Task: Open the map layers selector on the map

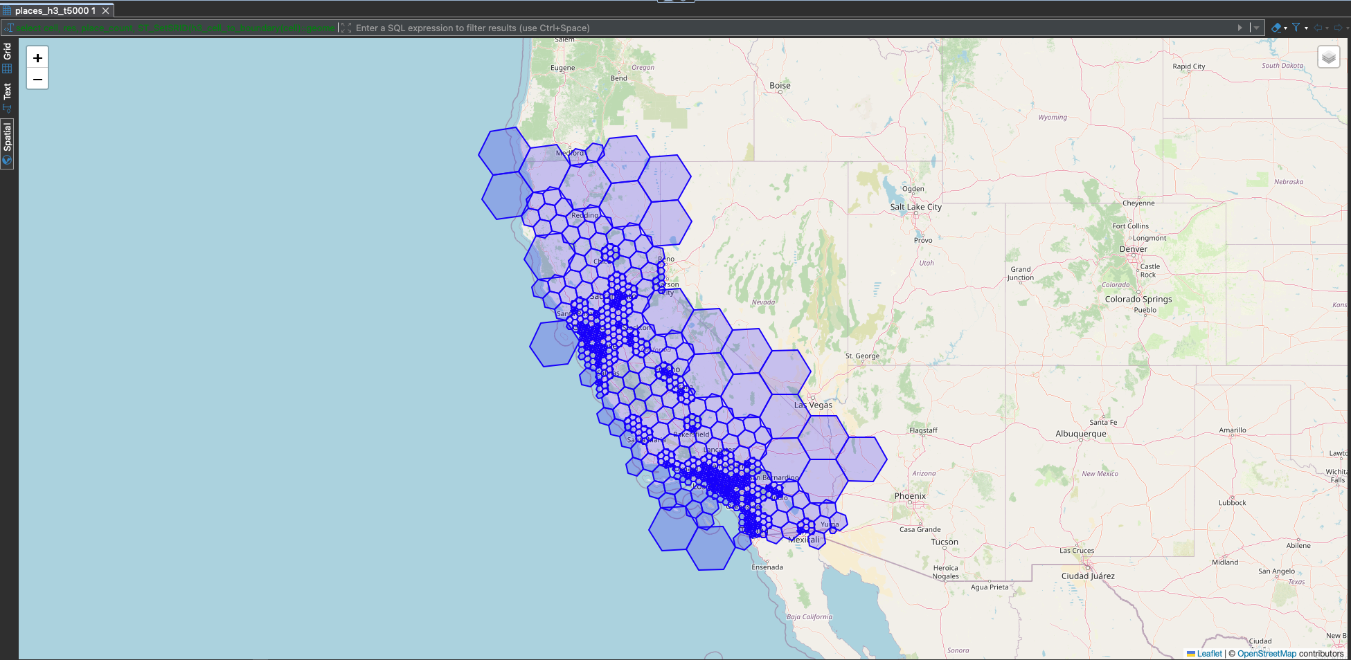Action: point(1328,57)
